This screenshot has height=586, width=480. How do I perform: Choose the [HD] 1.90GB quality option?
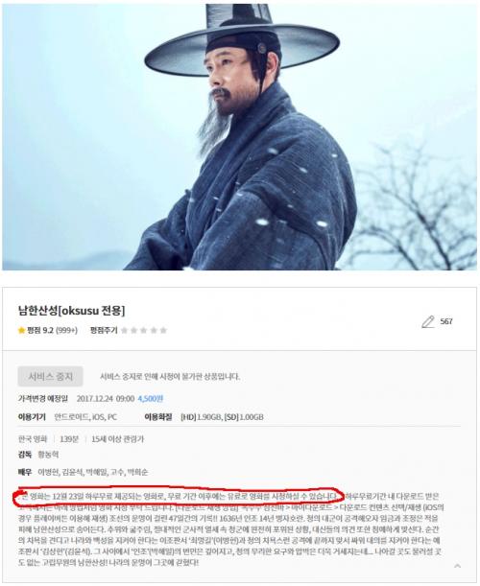201,417
